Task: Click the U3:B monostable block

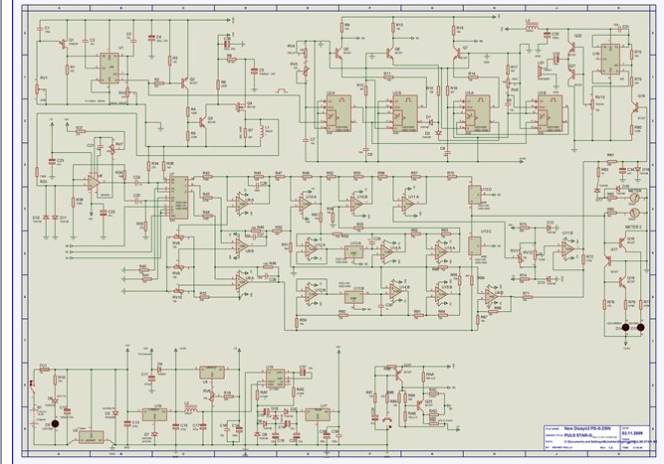Action: click(x=550, y=113)
